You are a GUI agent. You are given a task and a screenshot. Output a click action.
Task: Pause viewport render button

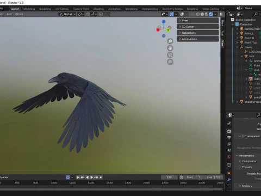point(221,14)
